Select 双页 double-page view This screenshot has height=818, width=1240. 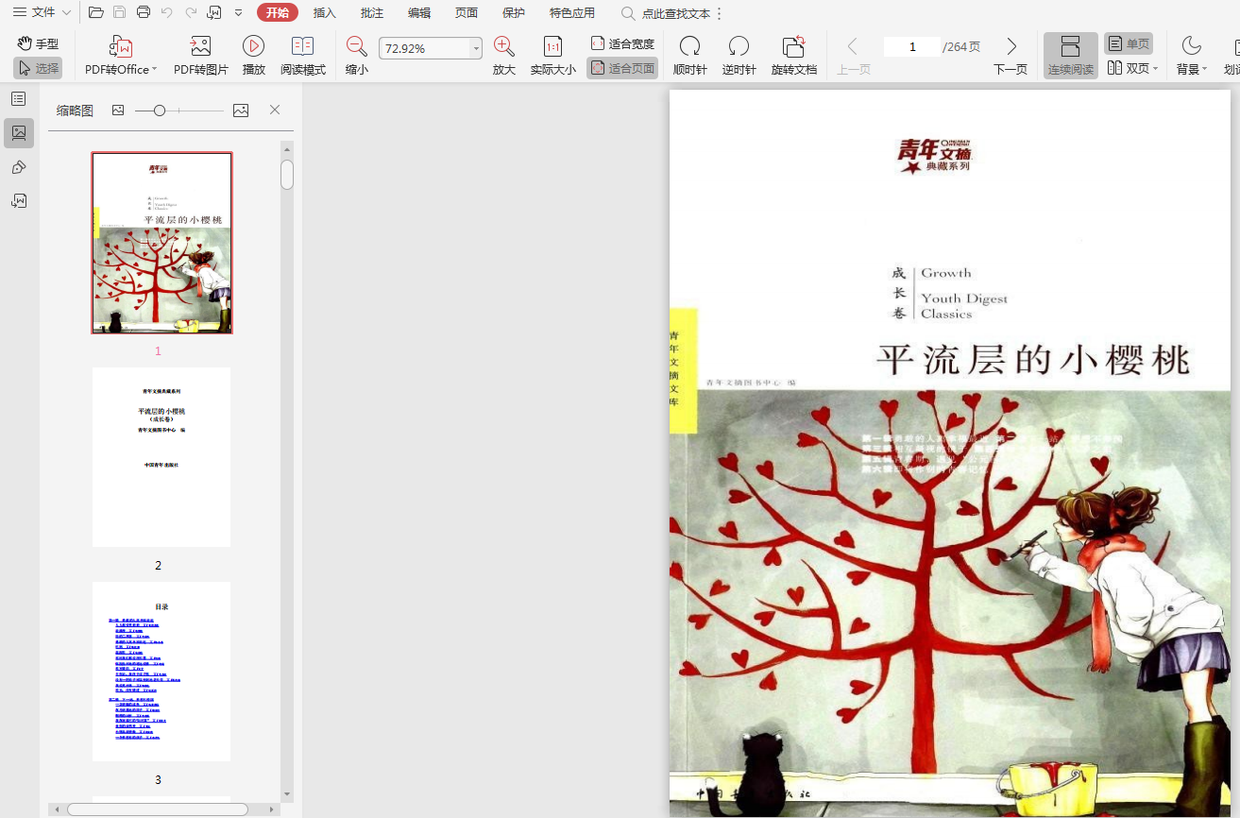(x=1132, y=68)
